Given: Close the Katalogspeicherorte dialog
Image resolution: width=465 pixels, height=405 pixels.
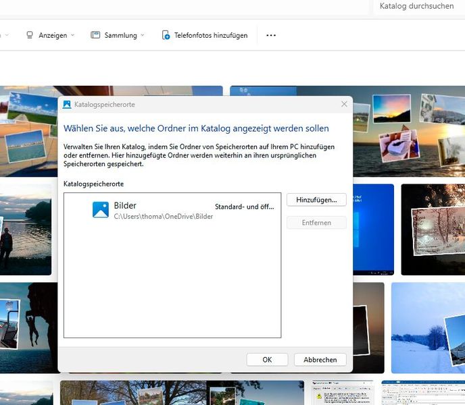Looking at the screenshot, I should [x=344, y=104].
